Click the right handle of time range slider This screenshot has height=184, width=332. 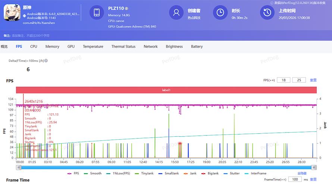click(314, 168)
